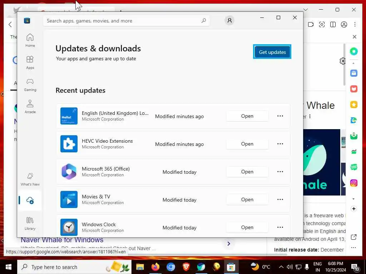Click the taskbar search box
Image resolution: width=366 pixels, height=274 pixels.
[x=74, y=267]
